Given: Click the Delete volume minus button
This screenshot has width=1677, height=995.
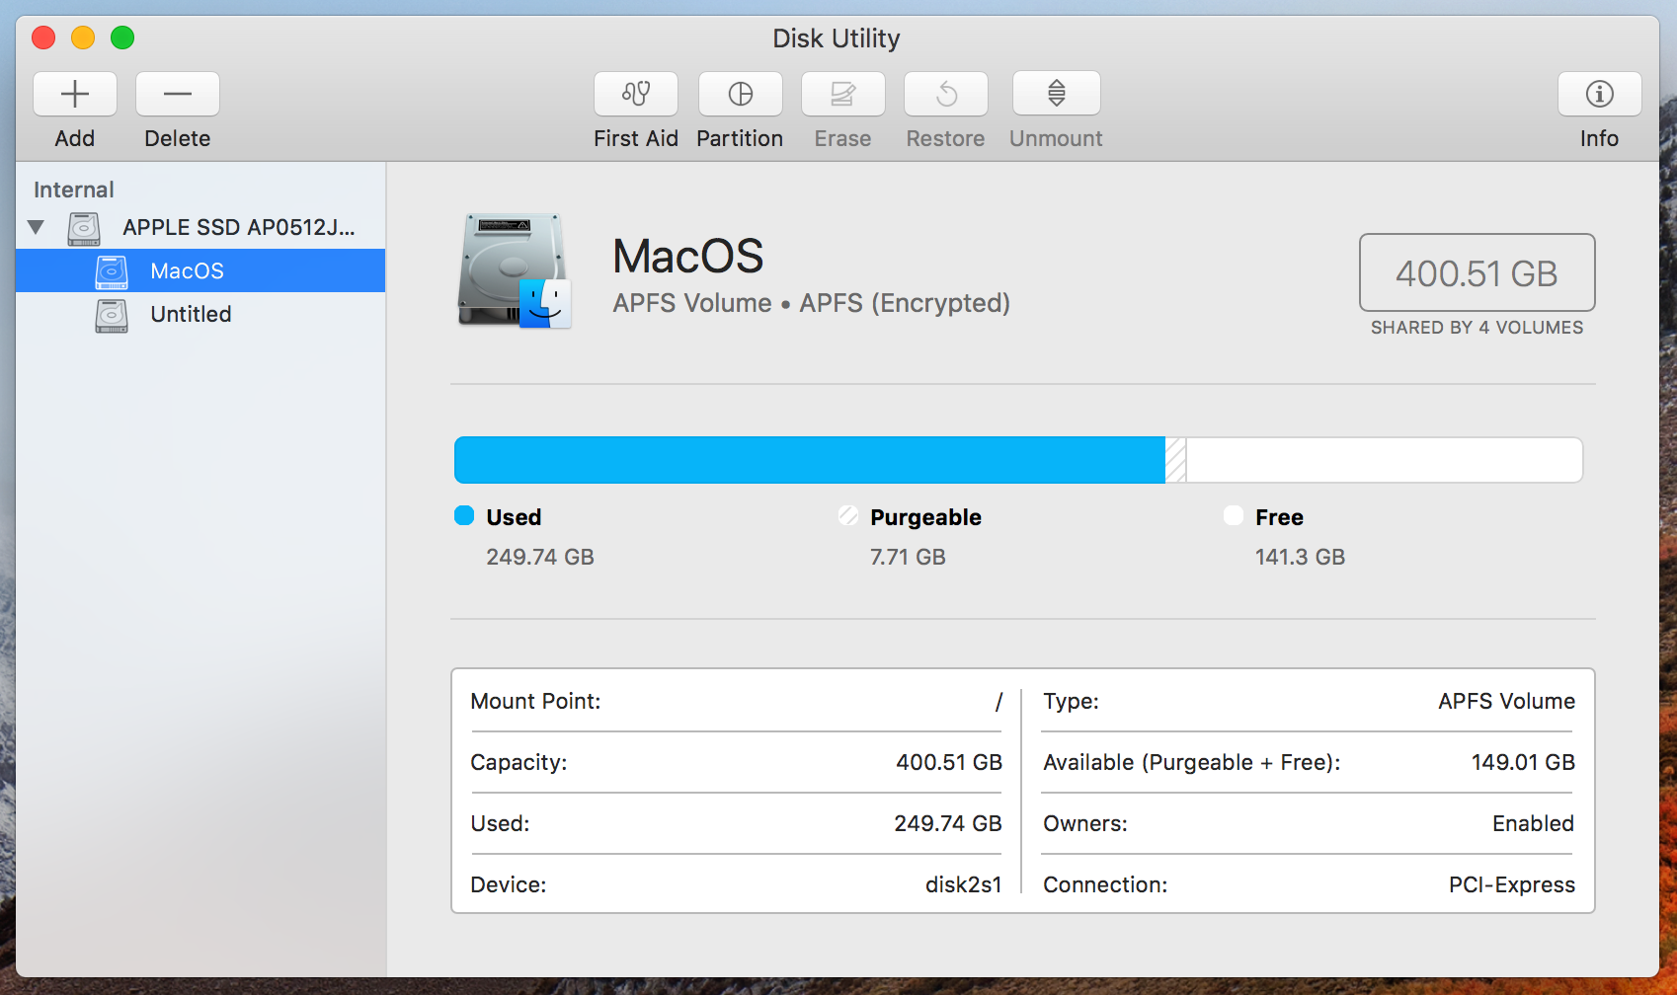Looking at the screenshot, I should click(x=178, y=95).
